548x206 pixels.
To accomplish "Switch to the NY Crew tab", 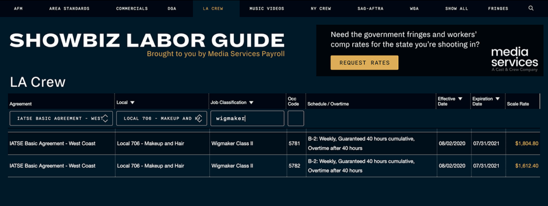I will [321, 9].
